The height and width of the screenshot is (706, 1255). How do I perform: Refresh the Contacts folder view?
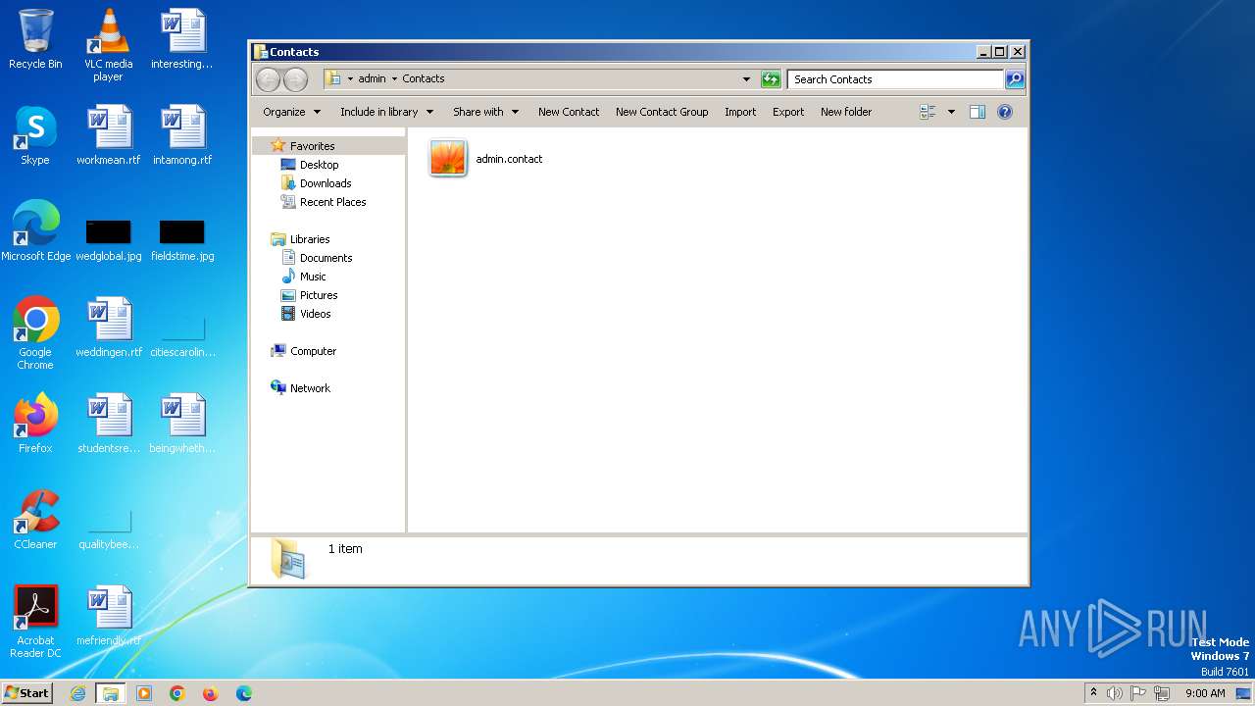(x=771, y=79)
